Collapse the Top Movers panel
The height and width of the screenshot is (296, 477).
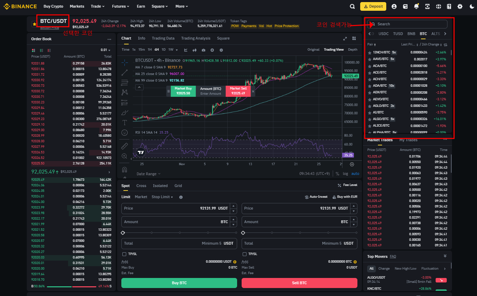tap(445, 256)
